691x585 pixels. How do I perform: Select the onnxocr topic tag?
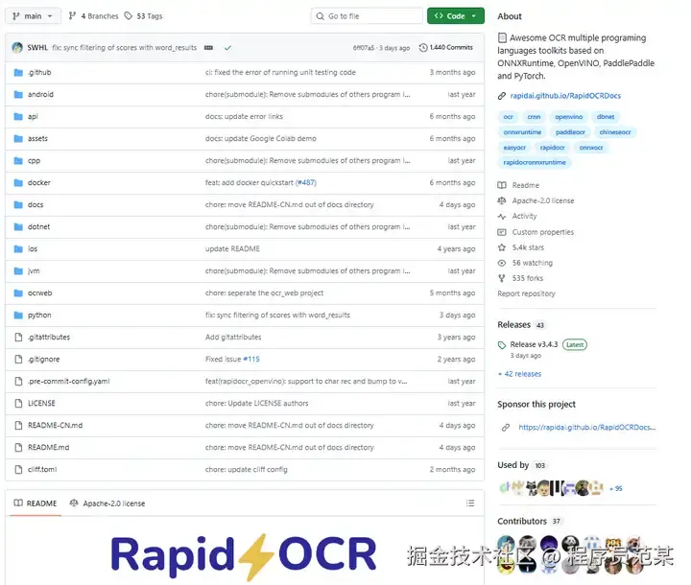[591, 148]
